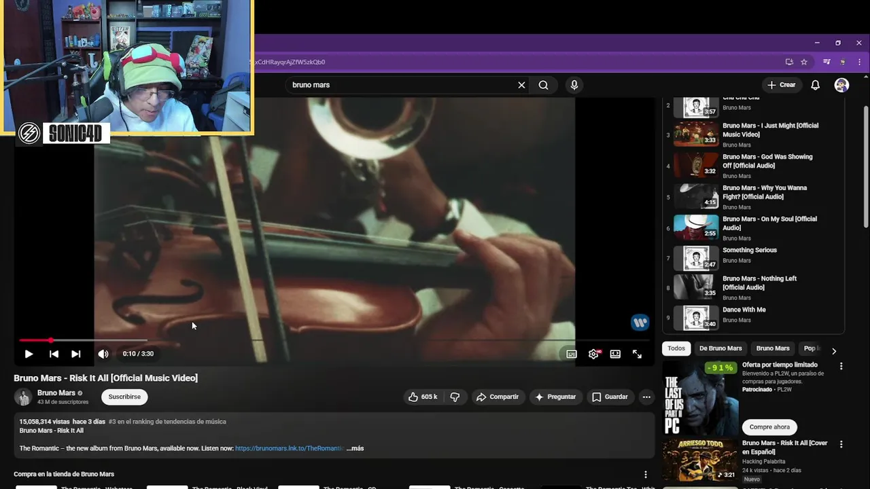Play the Risk It All video
Viewport: 870px width, 489px height.
[x=29, y=354]
